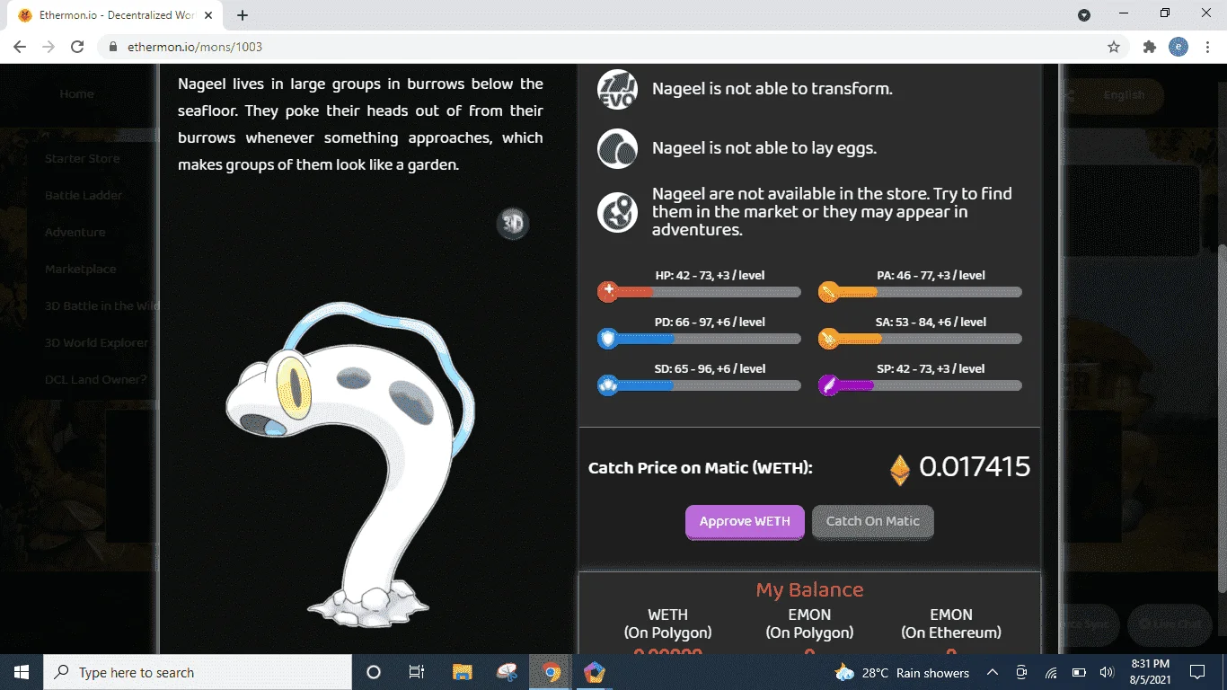
Task: Click the SA special attack stat icon
Action: 829,339
